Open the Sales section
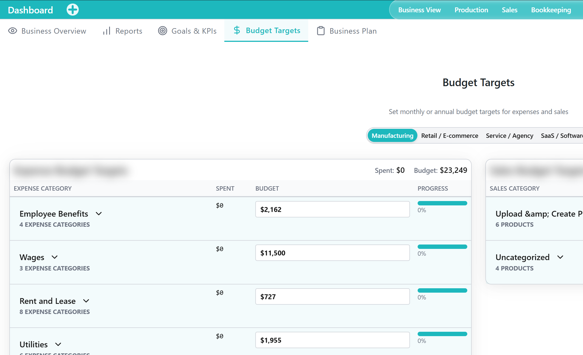The width and height of the screenshot is (583, 355). click(509, 10)
